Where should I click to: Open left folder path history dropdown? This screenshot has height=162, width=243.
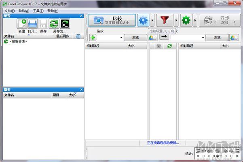(x=121, y=38)
